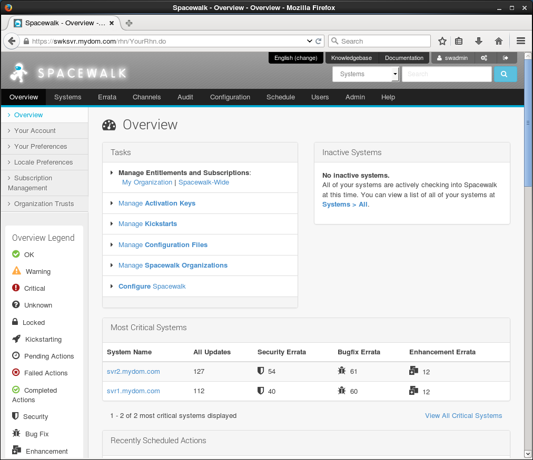Click the bug icon in svr1.mydom.com row
533x460 pixels.
click(342, 391)
